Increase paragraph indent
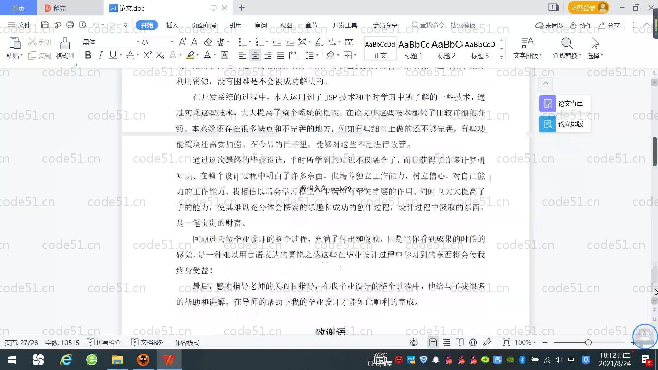 click(x=290, y=42)
